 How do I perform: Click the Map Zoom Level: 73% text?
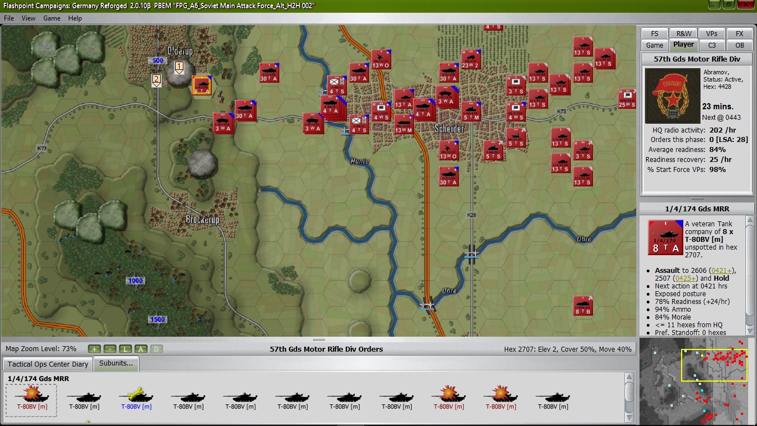pyautogui.click(x=41, y=349)
